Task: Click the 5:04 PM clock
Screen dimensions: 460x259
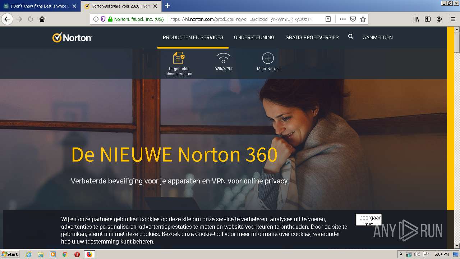Action: [x=441, y=254]
